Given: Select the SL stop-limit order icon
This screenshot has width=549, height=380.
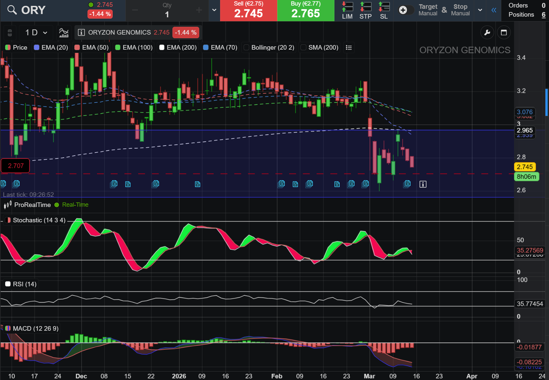Looking at the screenshot, I should coord(384,10).
